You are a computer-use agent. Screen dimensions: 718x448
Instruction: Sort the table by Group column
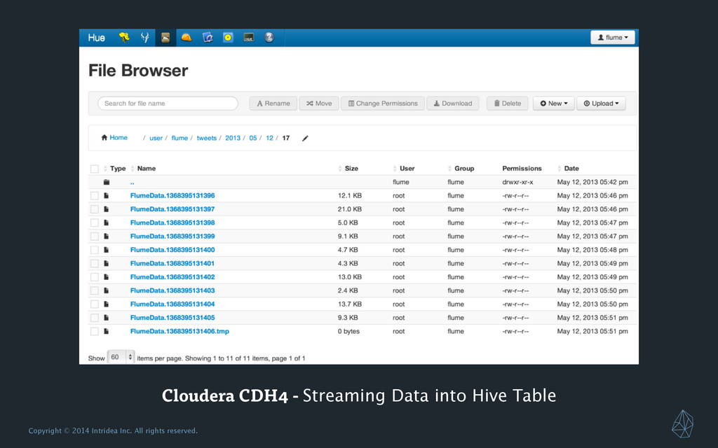tap(464, 168)
